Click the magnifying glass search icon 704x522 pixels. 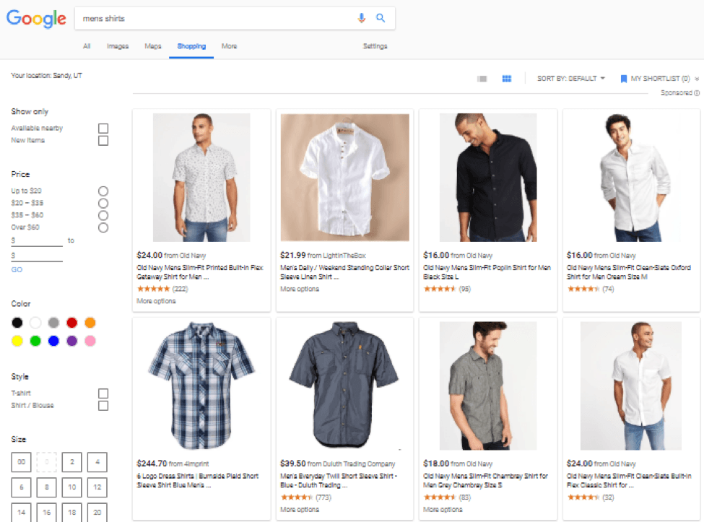tap(381, 19)
